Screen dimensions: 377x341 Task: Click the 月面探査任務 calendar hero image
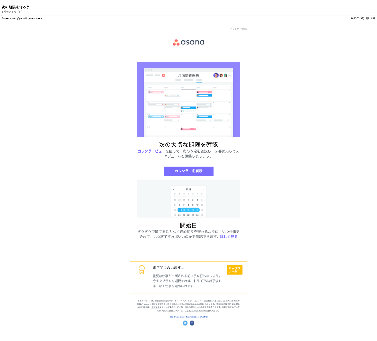click(x=188, y=99)
